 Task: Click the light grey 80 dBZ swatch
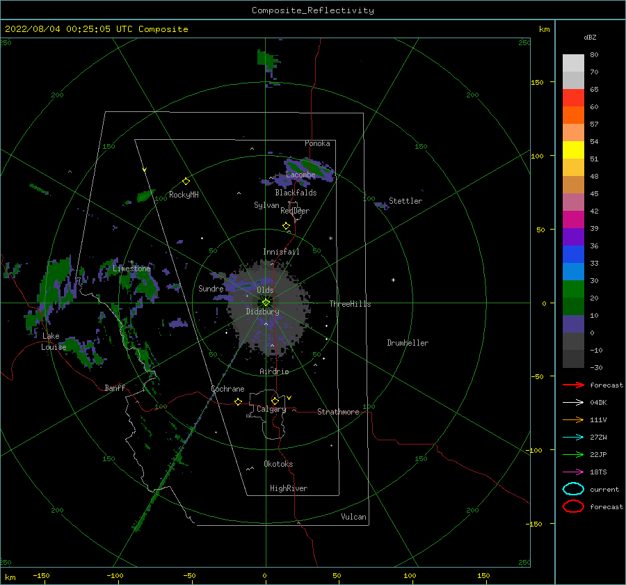coord(573,63)
